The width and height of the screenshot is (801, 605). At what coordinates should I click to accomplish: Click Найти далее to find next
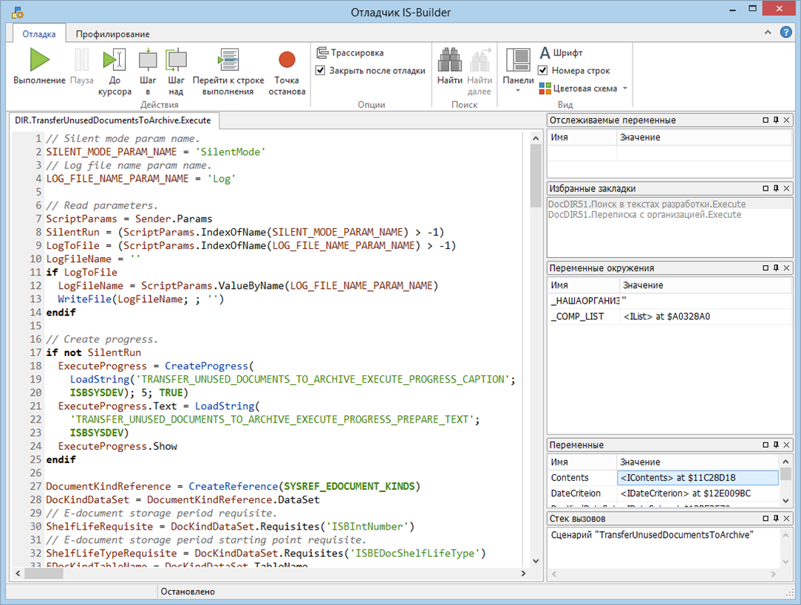tap(479, 72)
